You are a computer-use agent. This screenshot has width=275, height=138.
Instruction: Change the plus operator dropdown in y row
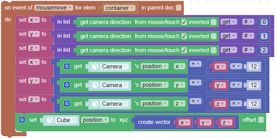click(x=195, y=82)
